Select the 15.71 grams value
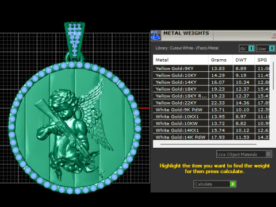Viewport: 276px width, 207px height. (x=218, y=110)
